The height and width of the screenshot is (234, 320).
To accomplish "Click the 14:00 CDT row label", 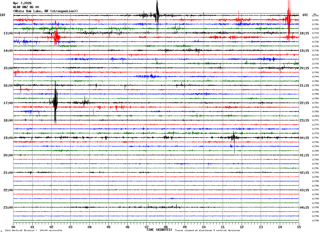I will pyautogui.click(x=8, y=50).
